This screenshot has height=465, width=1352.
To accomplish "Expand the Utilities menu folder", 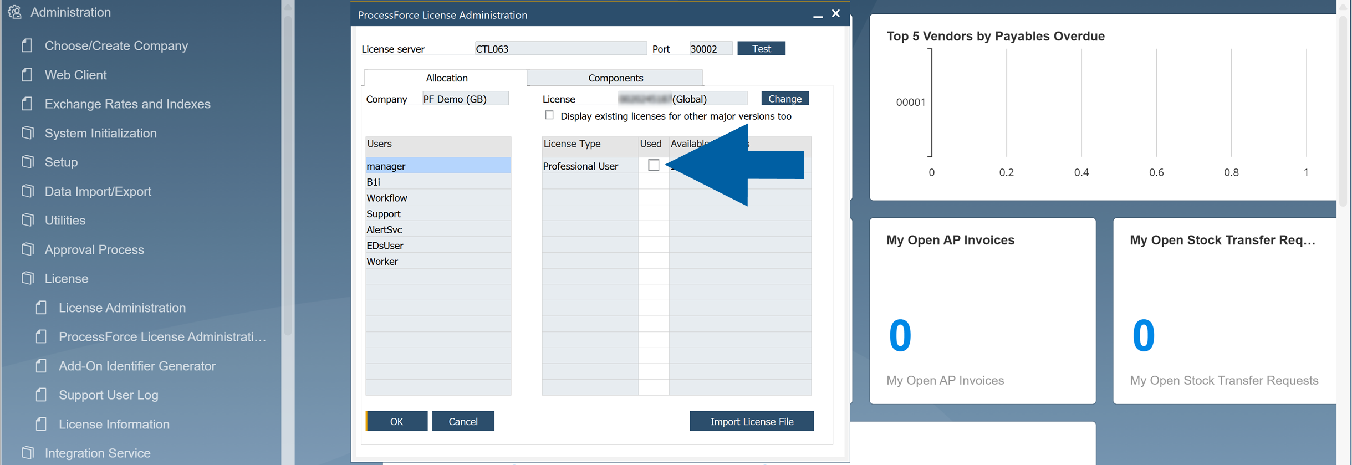I will point(65,220).
